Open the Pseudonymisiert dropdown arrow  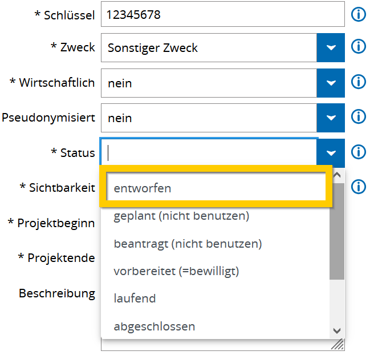[x=331, y=118]
